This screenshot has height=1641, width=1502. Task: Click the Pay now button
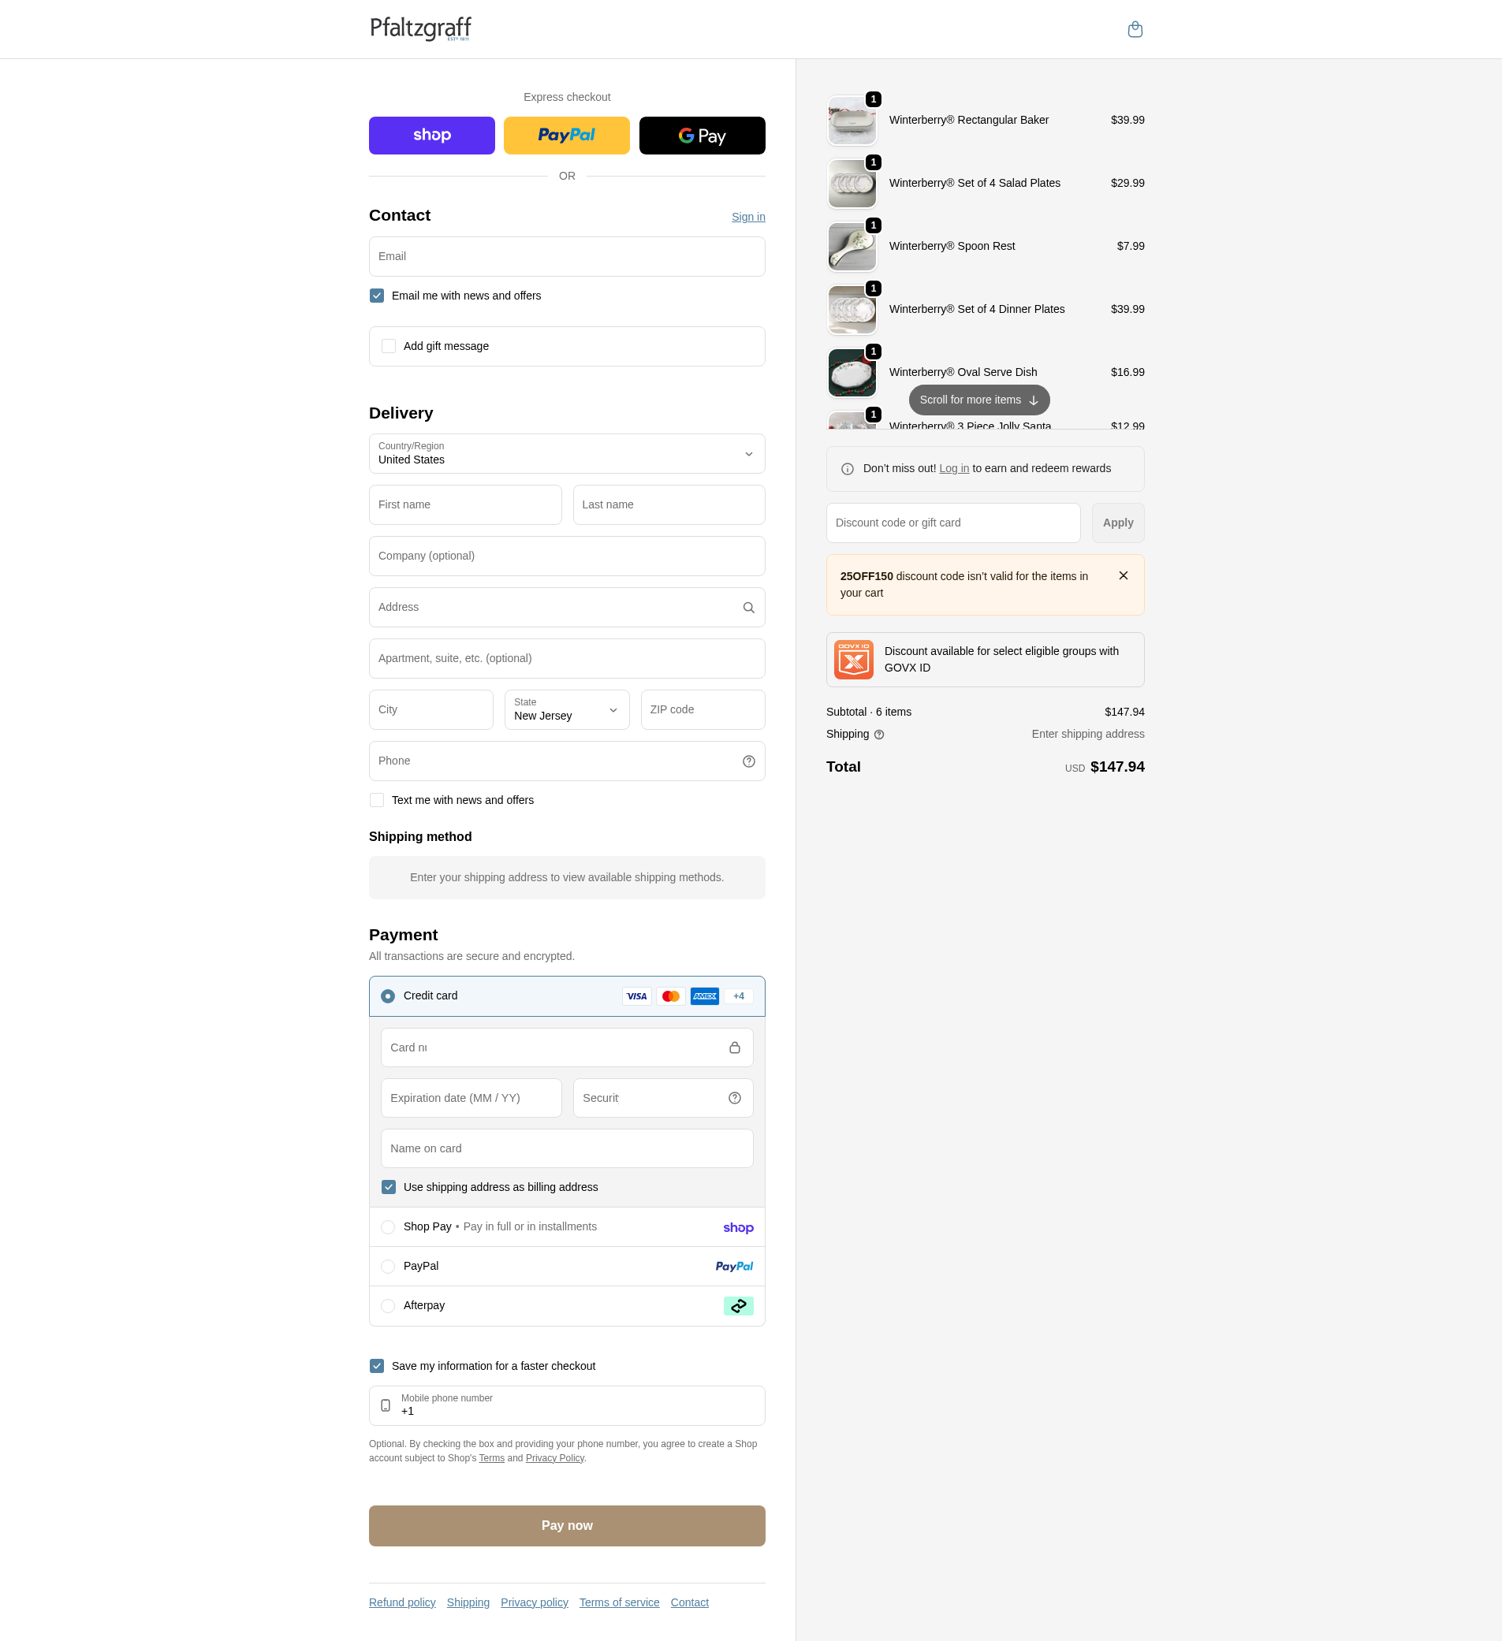567,1525
